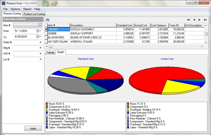Screen dimensions: 211x135
Task: Click previous record navigation arrow
Action: (x=194, y=20)
